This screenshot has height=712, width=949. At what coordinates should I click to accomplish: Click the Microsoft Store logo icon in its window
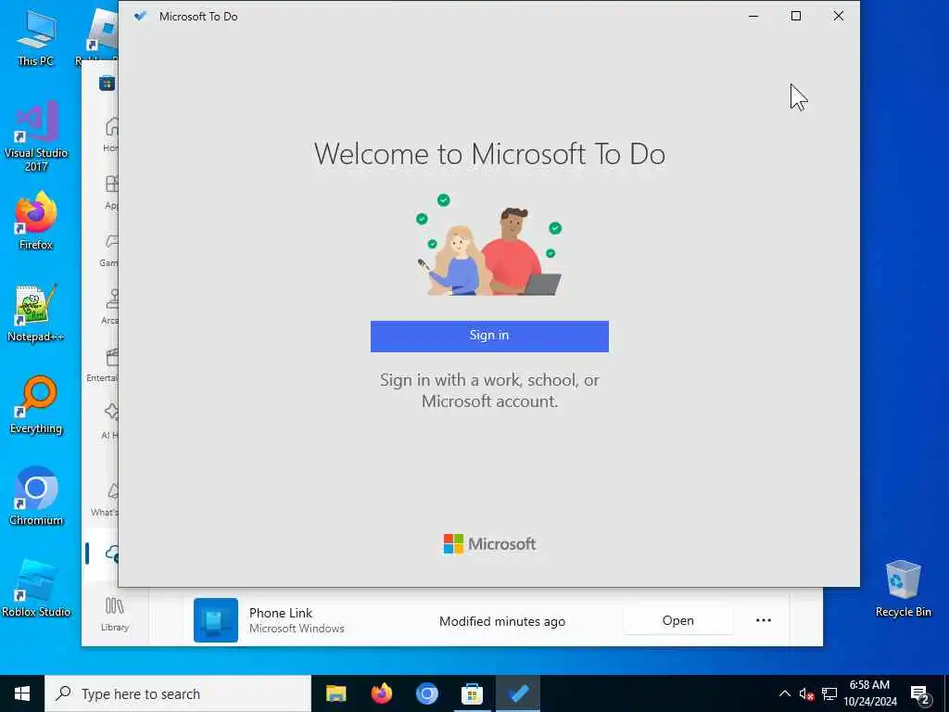point(108,83)
